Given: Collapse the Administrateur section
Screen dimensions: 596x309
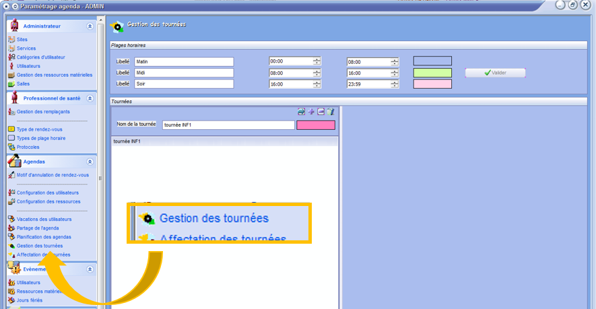Looking at the screenshot, I should click(90, 26).
